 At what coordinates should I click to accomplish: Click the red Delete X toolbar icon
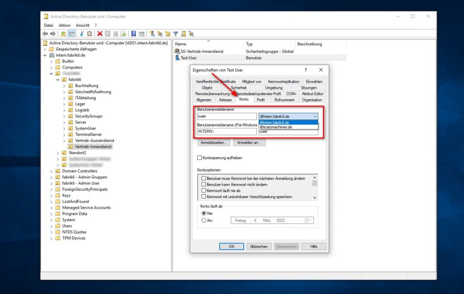click(100, 33)
